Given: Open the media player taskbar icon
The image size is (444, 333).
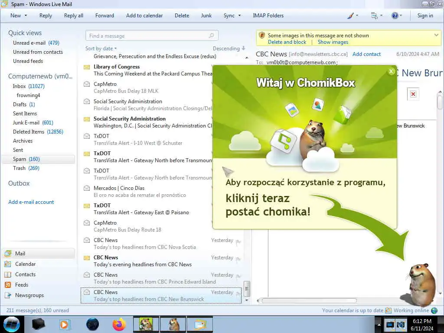Looking at the screenshot, I should click(x=64, y=324).
